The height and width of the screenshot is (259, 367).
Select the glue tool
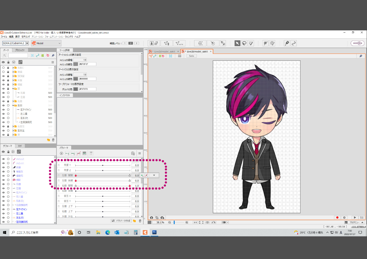click(266, 43)
